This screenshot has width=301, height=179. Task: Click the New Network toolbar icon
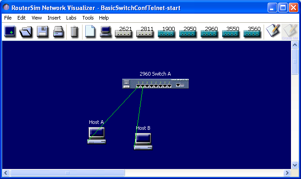pos(10,31)
